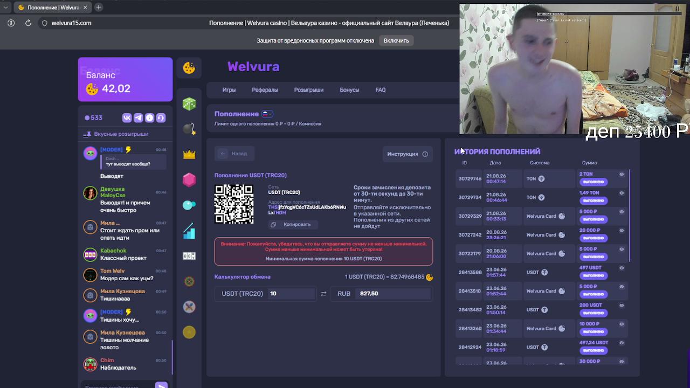Click Включить for malware protection
Image resolution: width=690 pixels, height=388 pixels.
coord(396,40)
